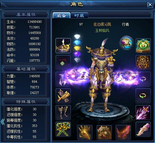
Task: Select the yin-yang dragon badge icon
Action: [126, 43]
